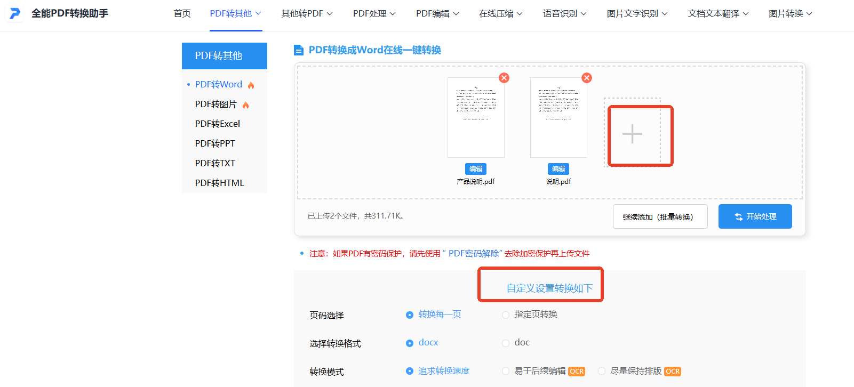This screenshot has width=854, height=387.
Task: Click the app logo icon beside 全能PDF转换助手
Action: pos(15,13)
